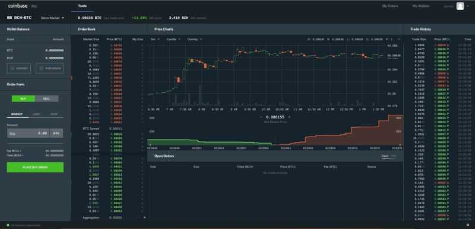Open the user avatar profile menu
Viewport: 475px width, 229px height.
pyautogui.click(x=460, y=6)
